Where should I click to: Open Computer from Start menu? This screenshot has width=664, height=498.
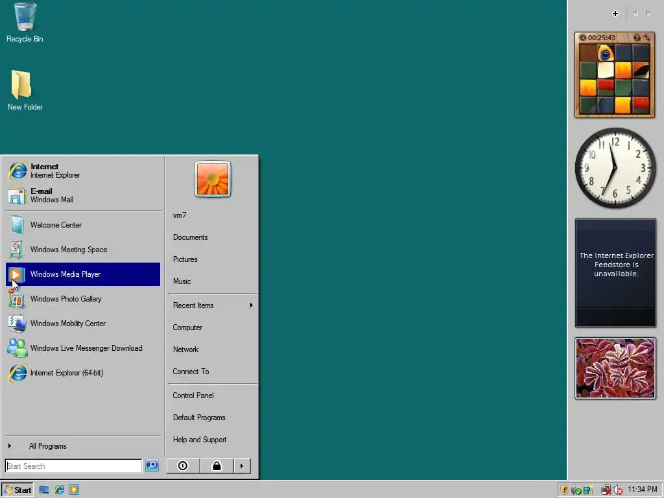pos(213,327)
